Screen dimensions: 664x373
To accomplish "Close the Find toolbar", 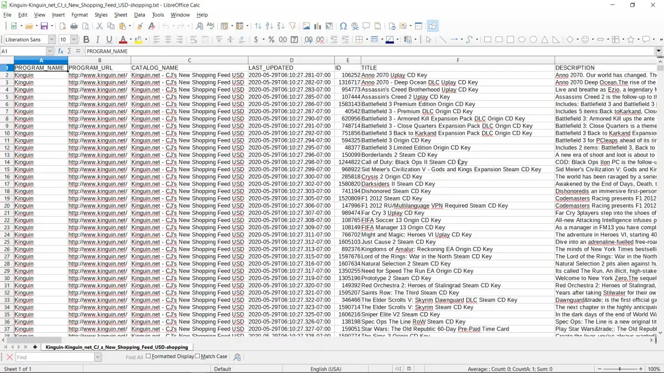I will click(9, 358).
